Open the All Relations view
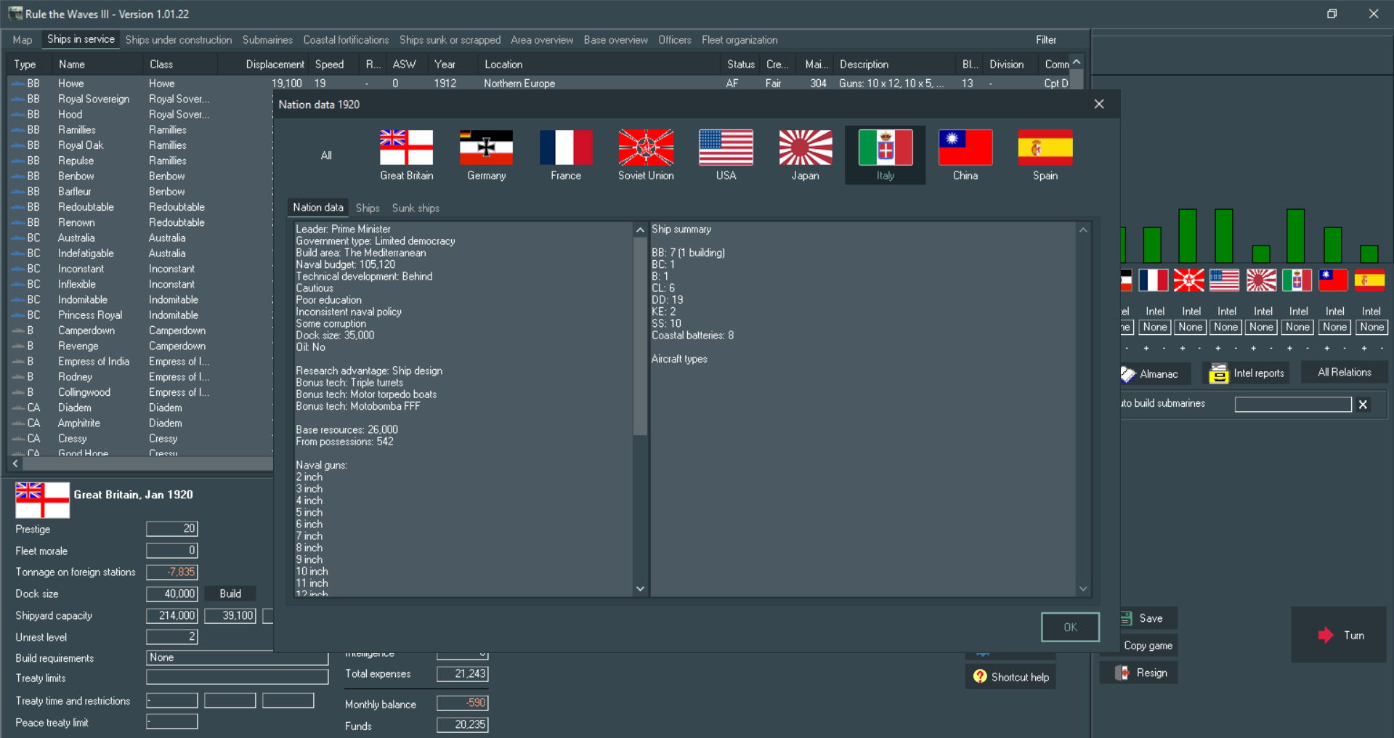This screenshot has width=1394, height=738. click(1343, 372)
